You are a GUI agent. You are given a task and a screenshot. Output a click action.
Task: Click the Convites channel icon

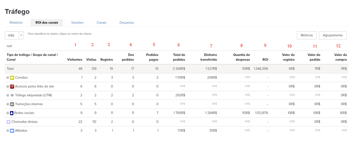coord(12,78)
